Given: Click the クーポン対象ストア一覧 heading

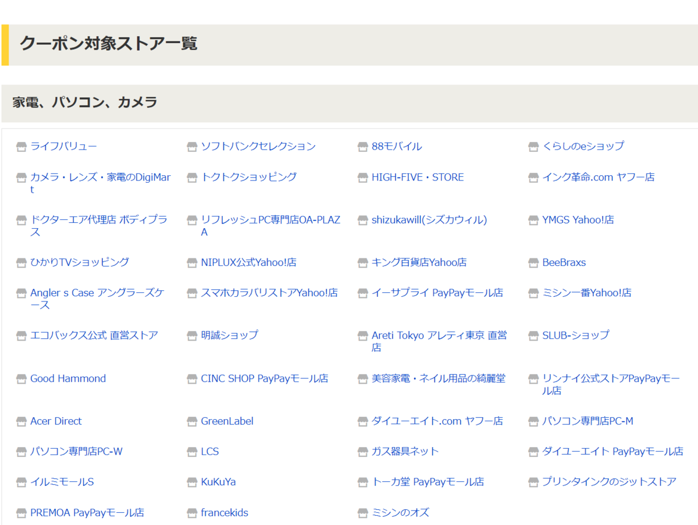Looking at the screenshot, I should [x=109, y=44].
